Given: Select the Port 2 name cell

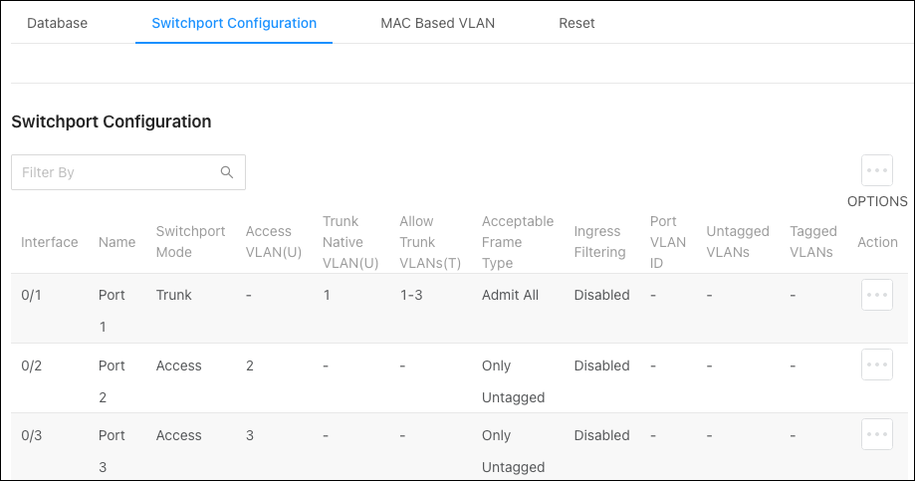Looking at the screenshot, I should [112, 381].
